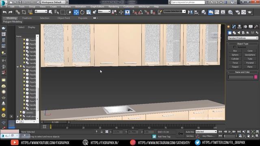Screen dimensions: 260x146
Task: Open the Selection Filter dropdown set to All
Action: pos(41,11)
